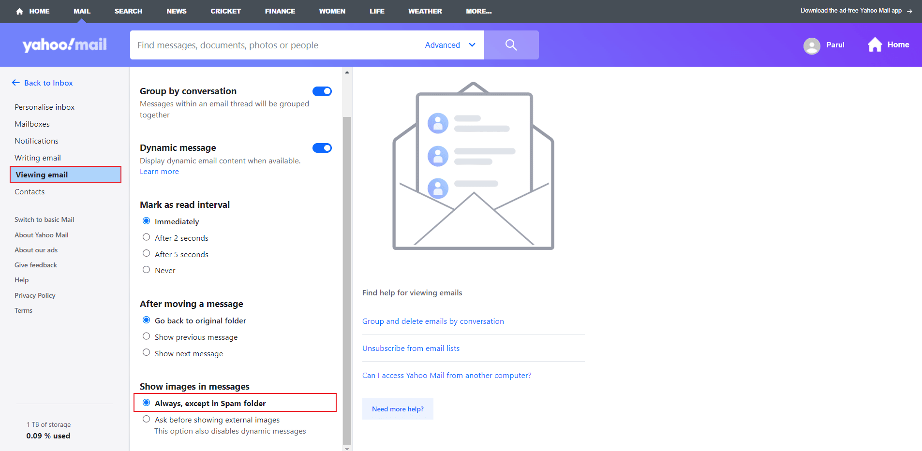Open LIFE in top navigation
The height and width of the screenshot is (451, 922).
coord(377,11)
